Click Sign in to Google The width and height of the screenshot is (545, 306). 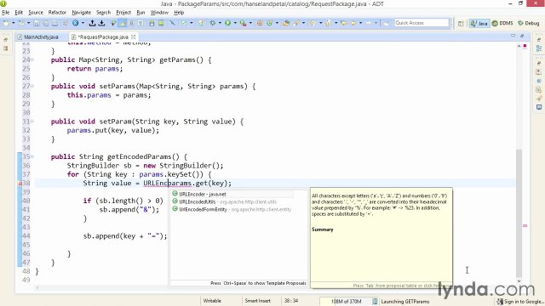point(520,302)
